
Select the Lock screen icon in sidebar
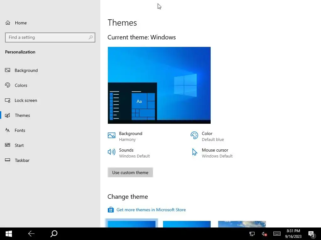[x=8, y=100]
